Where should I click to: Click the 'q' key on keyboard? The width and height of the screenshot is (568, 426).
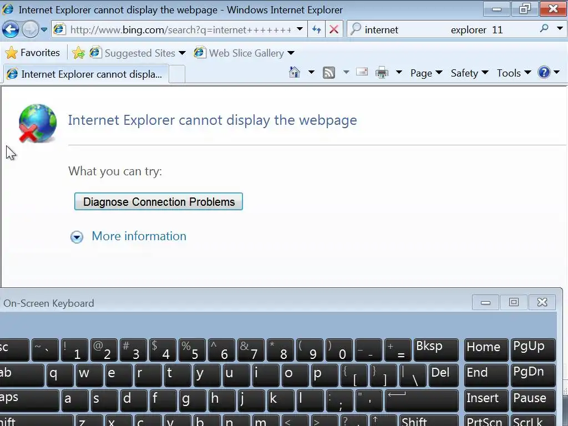click(60, 376)
